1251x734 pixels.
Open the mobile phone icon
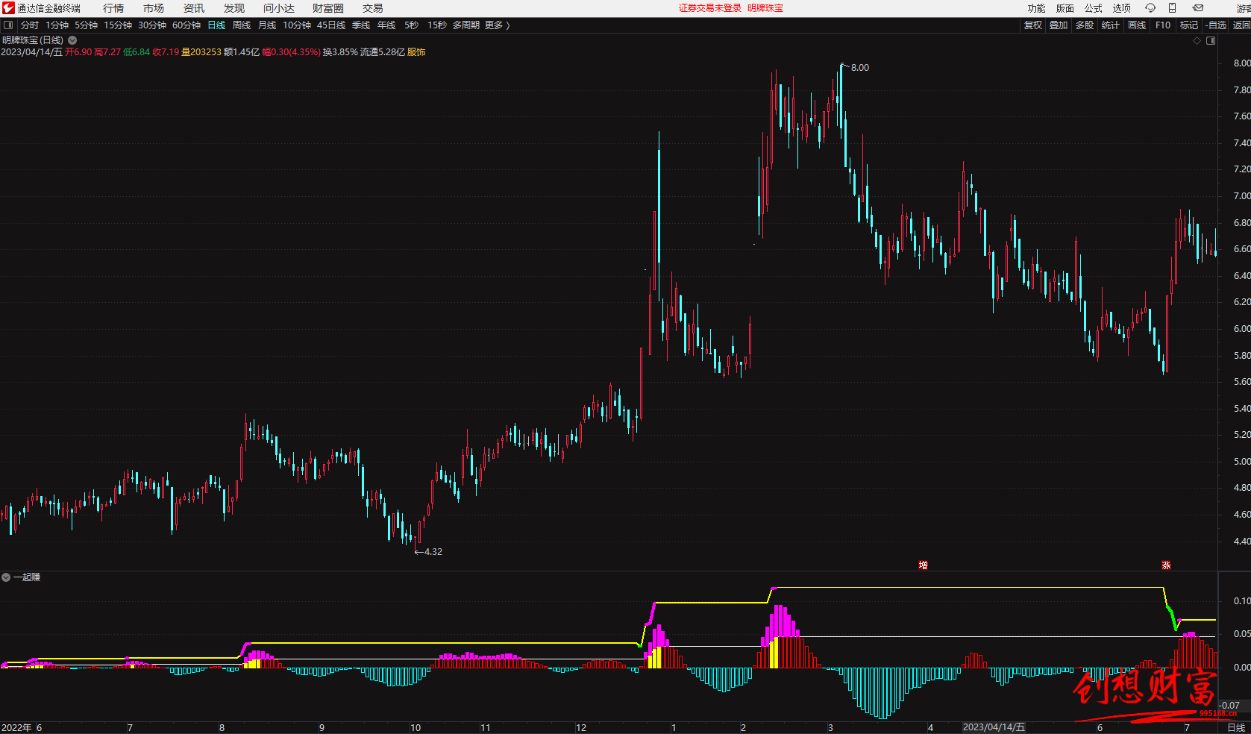tap(1172, 8)
